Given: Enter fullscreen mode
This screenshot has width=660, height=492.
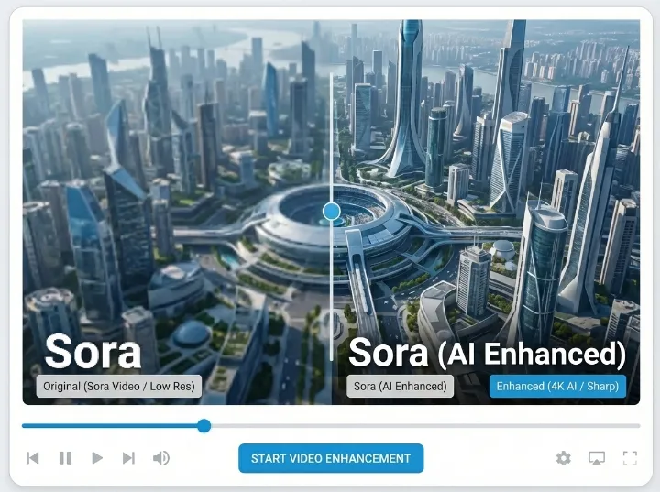Looking at the screenshot, I should [x=630, y=458].
